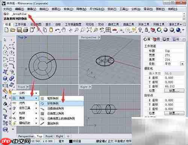188x145 pixels.
Task: Open the 编辑(E) menu
Action: [20, 9]
